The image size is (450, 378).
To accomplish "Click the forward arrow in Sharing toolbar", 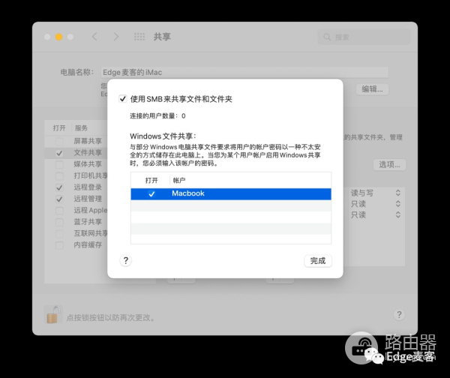I will point(116,37).
